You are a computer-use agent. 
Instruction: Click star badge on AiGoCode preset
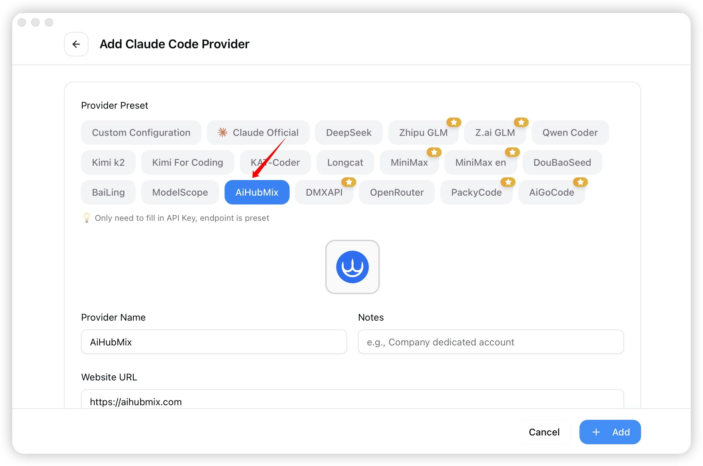click(581, 182)
